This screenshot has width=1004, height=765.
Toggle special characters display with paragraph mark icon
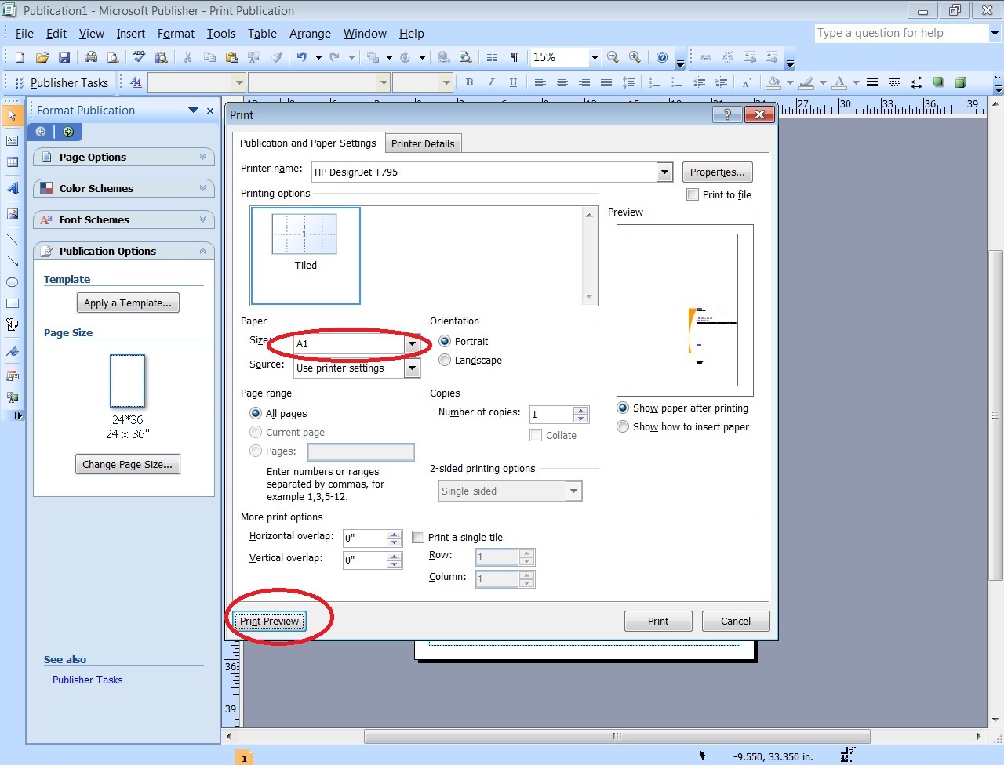tap(515, 57)
